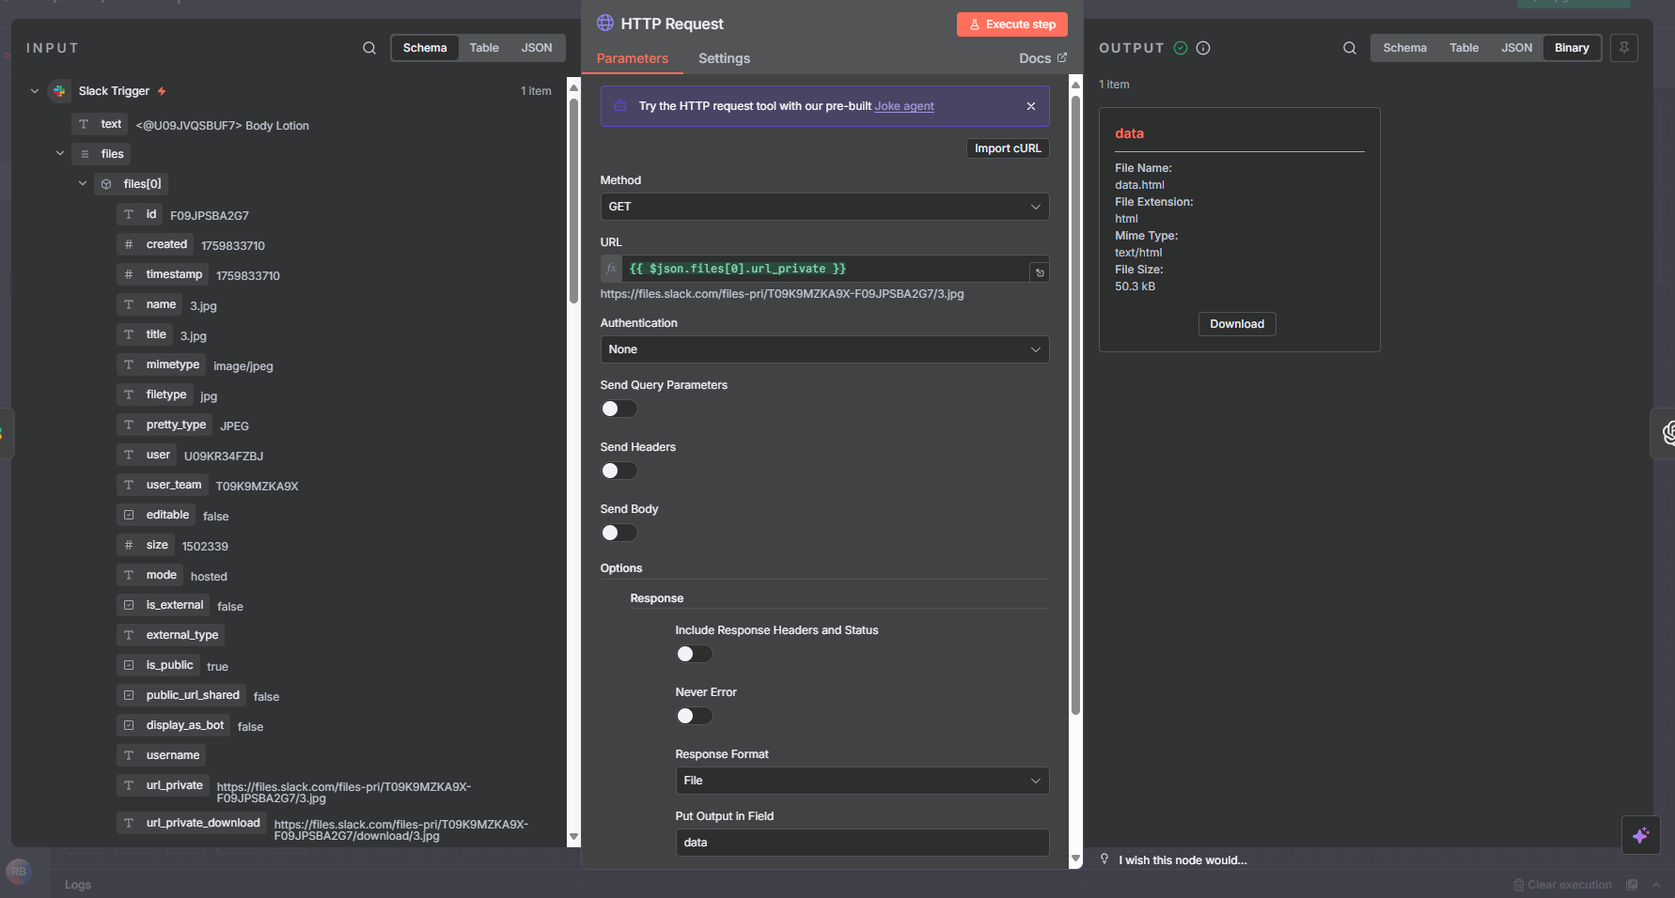Image resolution: width=1675 pixels, height=898 pixels.
Task: Enable the Send Query Parameters toggle
Action: [x=618, y=409]
